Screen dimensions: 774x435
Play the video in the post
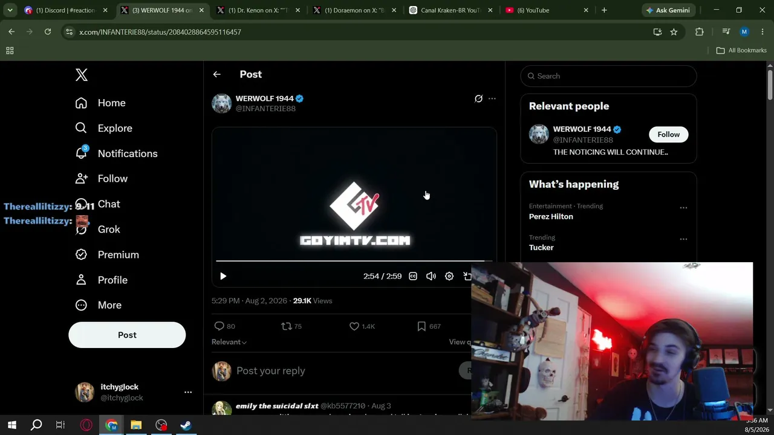click(223, 276)
